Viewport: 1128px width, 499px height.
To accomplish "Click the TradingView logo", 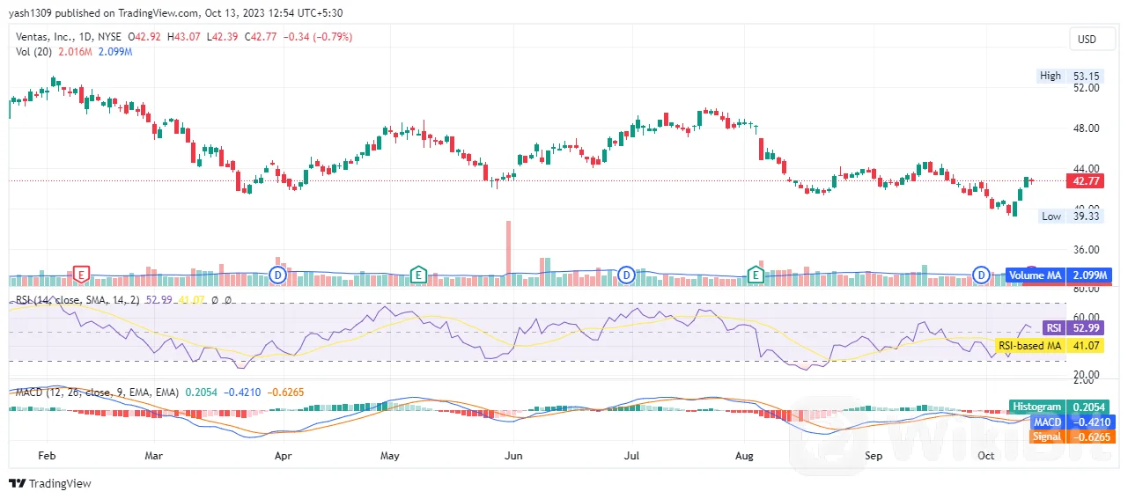I will coord(50,483).
